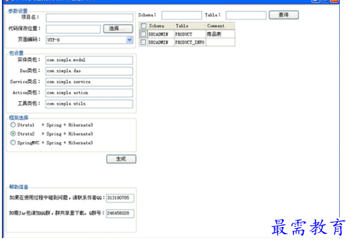Click DB2ADMIN cell in PRODUCT_INFO row
Image resolution: width=351 pixels, height=248 pixels.
click(x=161, y=42)
